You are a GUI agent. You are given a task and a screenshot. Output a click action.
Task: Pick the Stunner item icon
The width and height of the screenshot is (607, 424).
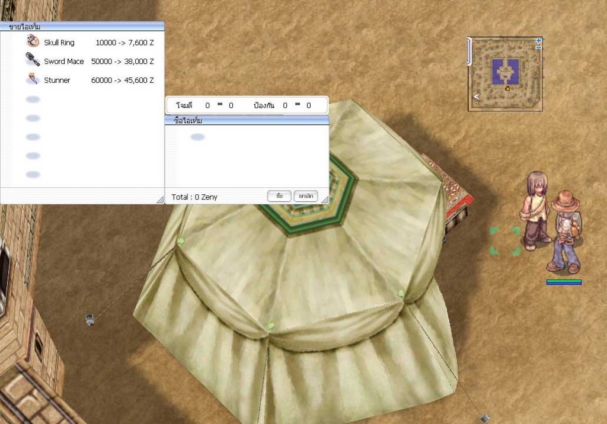tap(33, 79)
